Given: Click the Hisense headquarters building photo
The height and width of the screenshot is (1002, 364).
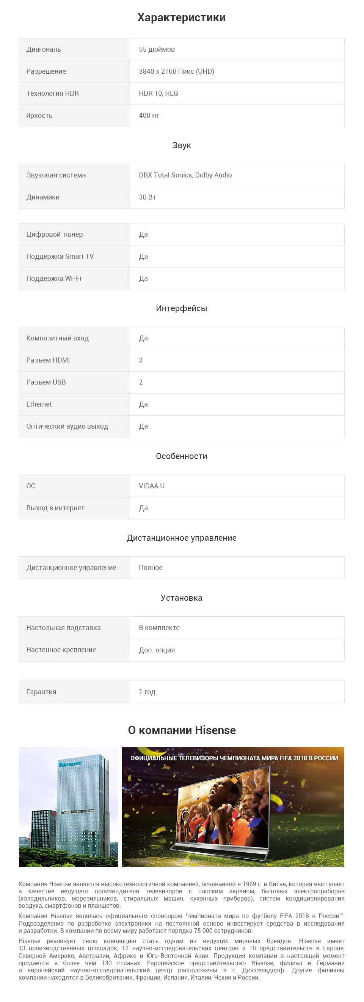Looking at the screenshot, I should click(68, 807).
